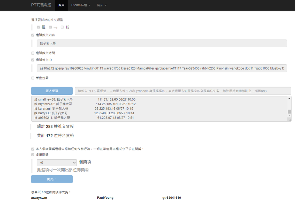Open the prize count dropdown showing 03
297x207 pixels.
click(x=57, y=162)
